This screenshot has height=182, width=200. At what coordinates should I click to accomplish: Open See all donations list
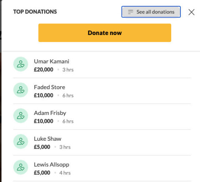pos(151,12)
